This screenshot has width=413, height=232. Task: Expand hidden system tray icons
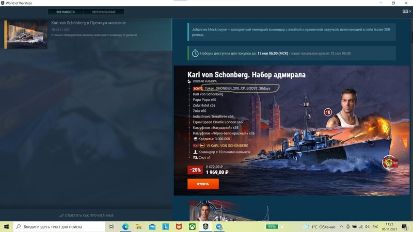342,227
